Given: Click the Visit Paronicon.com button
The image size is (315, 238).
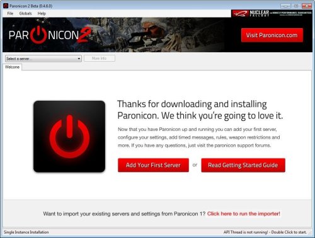Looking at the screenshot, I should (x=272, y=35).
